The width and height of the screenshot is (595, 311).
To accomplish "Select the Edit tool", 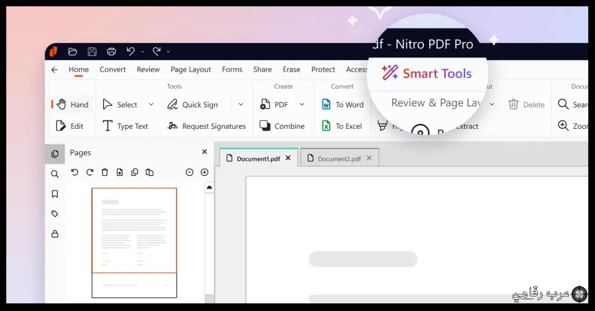I will click(69, 126).
